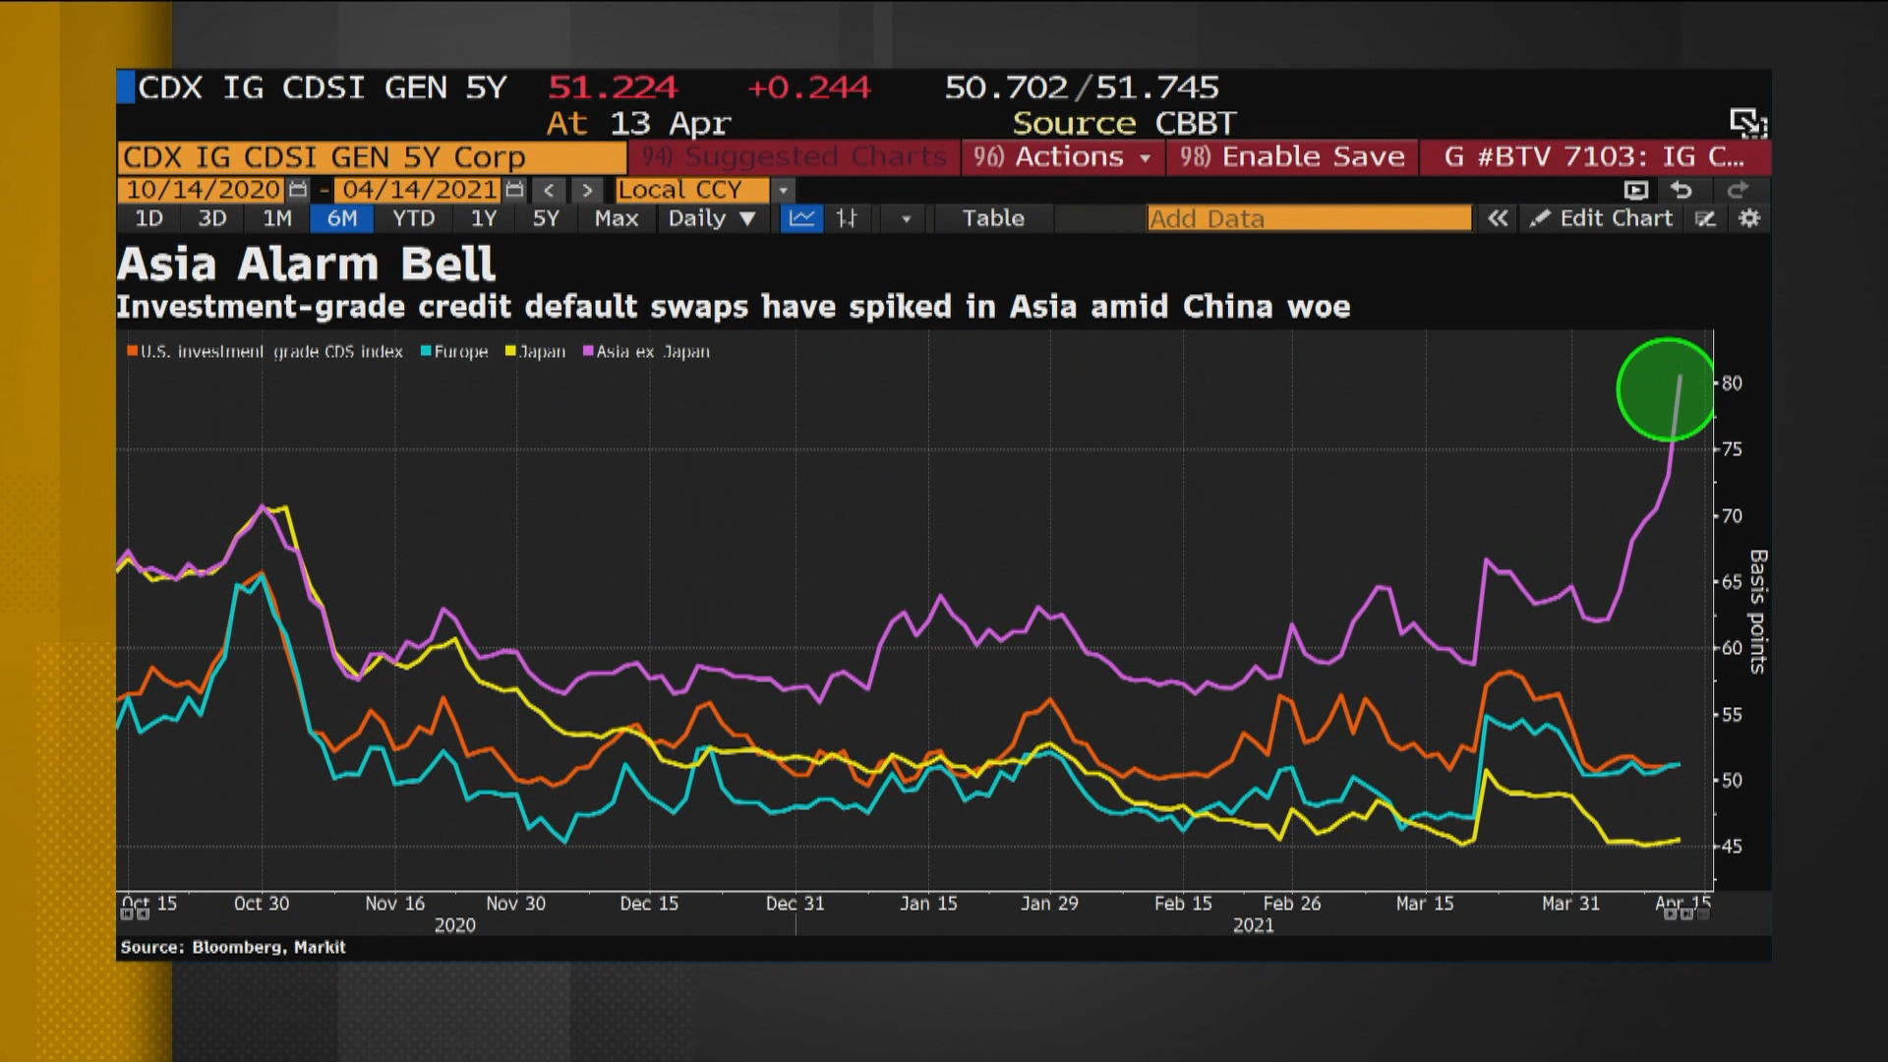Viewport: 1888px width, 1062px height.
Task: Open the Local CCY currency dropdown arrow
Action: pos(783,190)
